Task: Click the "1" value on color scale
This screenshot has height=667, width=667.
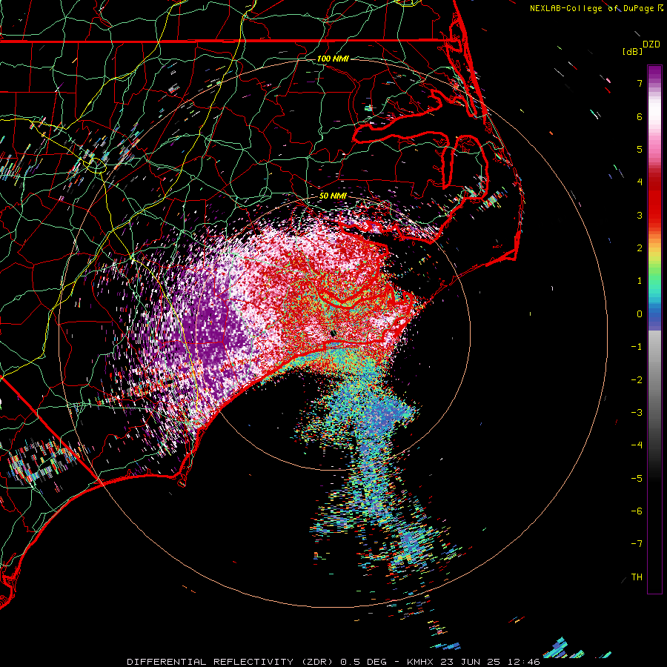Action: (x=640, y=281)
